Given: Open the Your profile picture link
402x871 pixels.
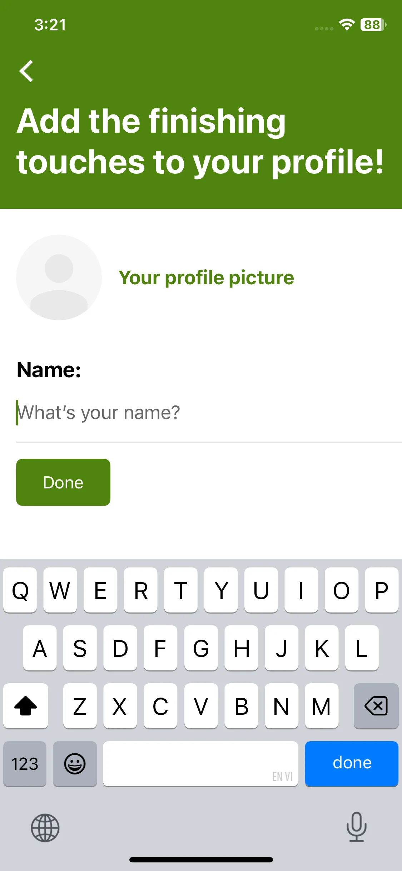Looking at the screenshot, I should [206, 278].
